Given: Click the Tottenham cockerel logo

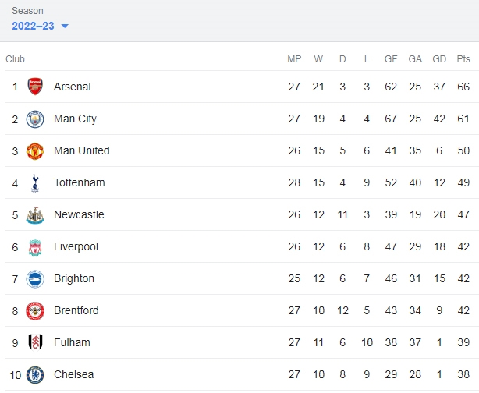Looking at the screenshot, I should tap(35, 183).
